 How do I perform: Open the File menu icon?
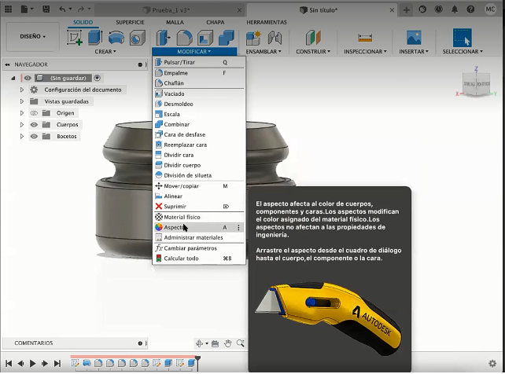[27, 9]
